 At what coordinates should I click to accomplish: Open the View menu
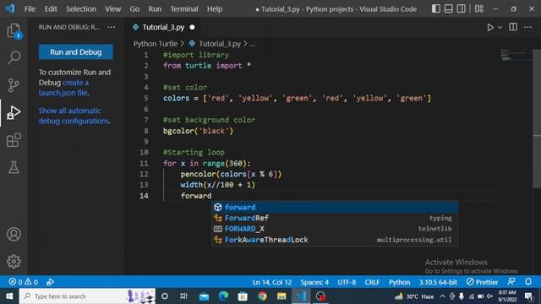[x=112, y=9]
